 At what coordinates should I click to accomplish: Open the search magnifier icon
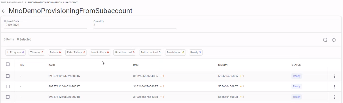[325, 40]
